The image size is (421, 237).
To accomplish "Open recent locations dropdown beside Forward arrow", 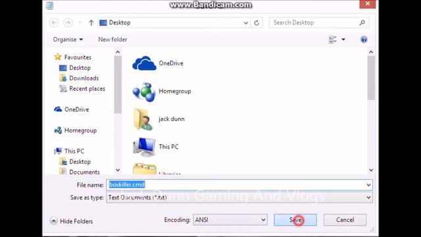I will (x=80, y=22).
